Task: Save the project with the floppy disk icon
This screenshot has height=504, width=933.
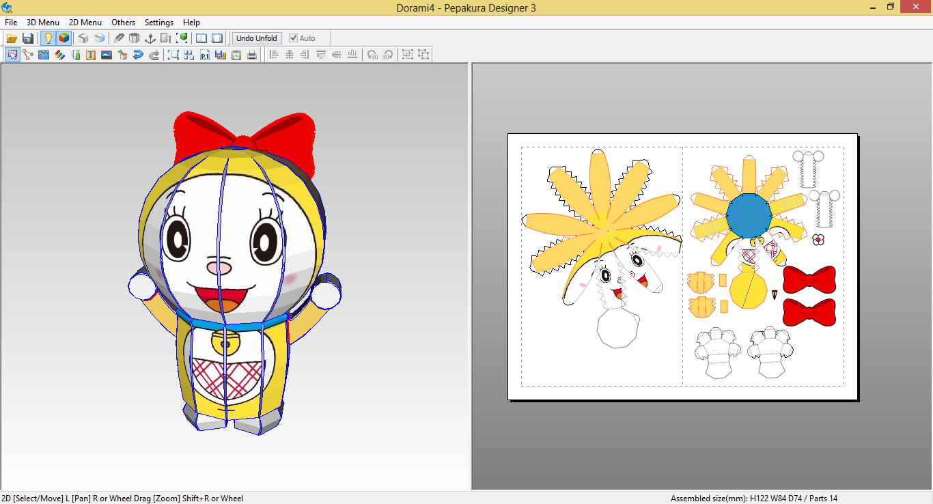Action: [28, 38]
